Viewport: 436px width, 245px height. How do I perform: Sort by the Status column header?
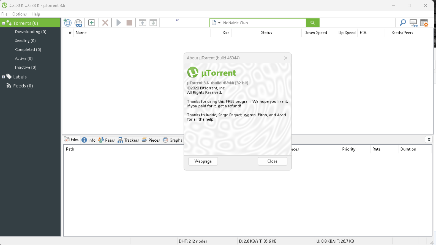266,33
